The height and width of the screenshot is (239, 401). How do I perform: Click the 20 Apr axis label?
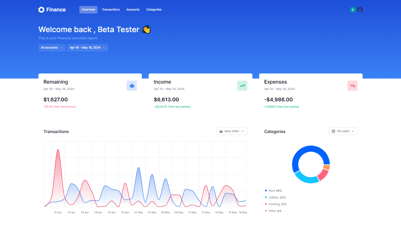pyautogui.click(x=58, y=212)
